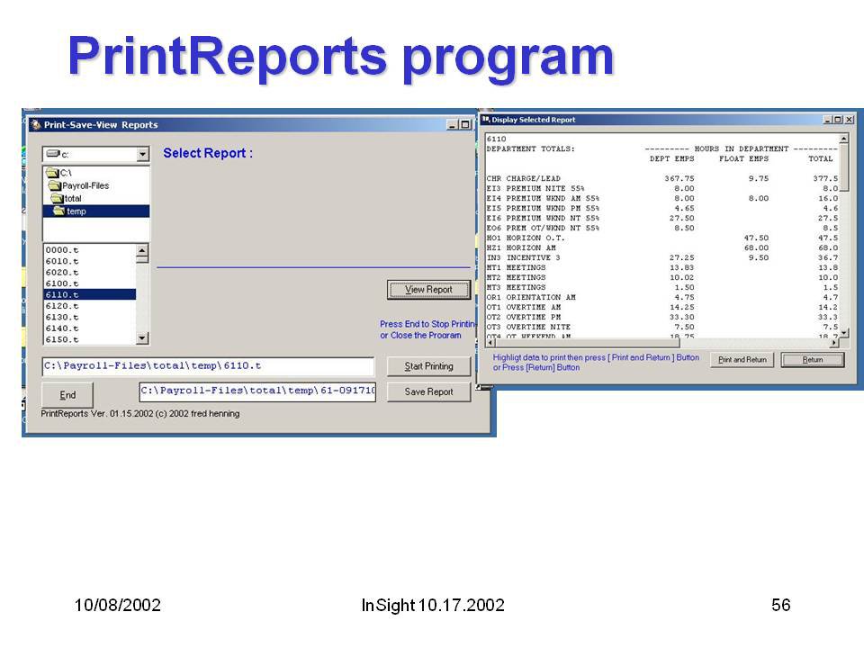Click the total folder icon

(58, 198)
